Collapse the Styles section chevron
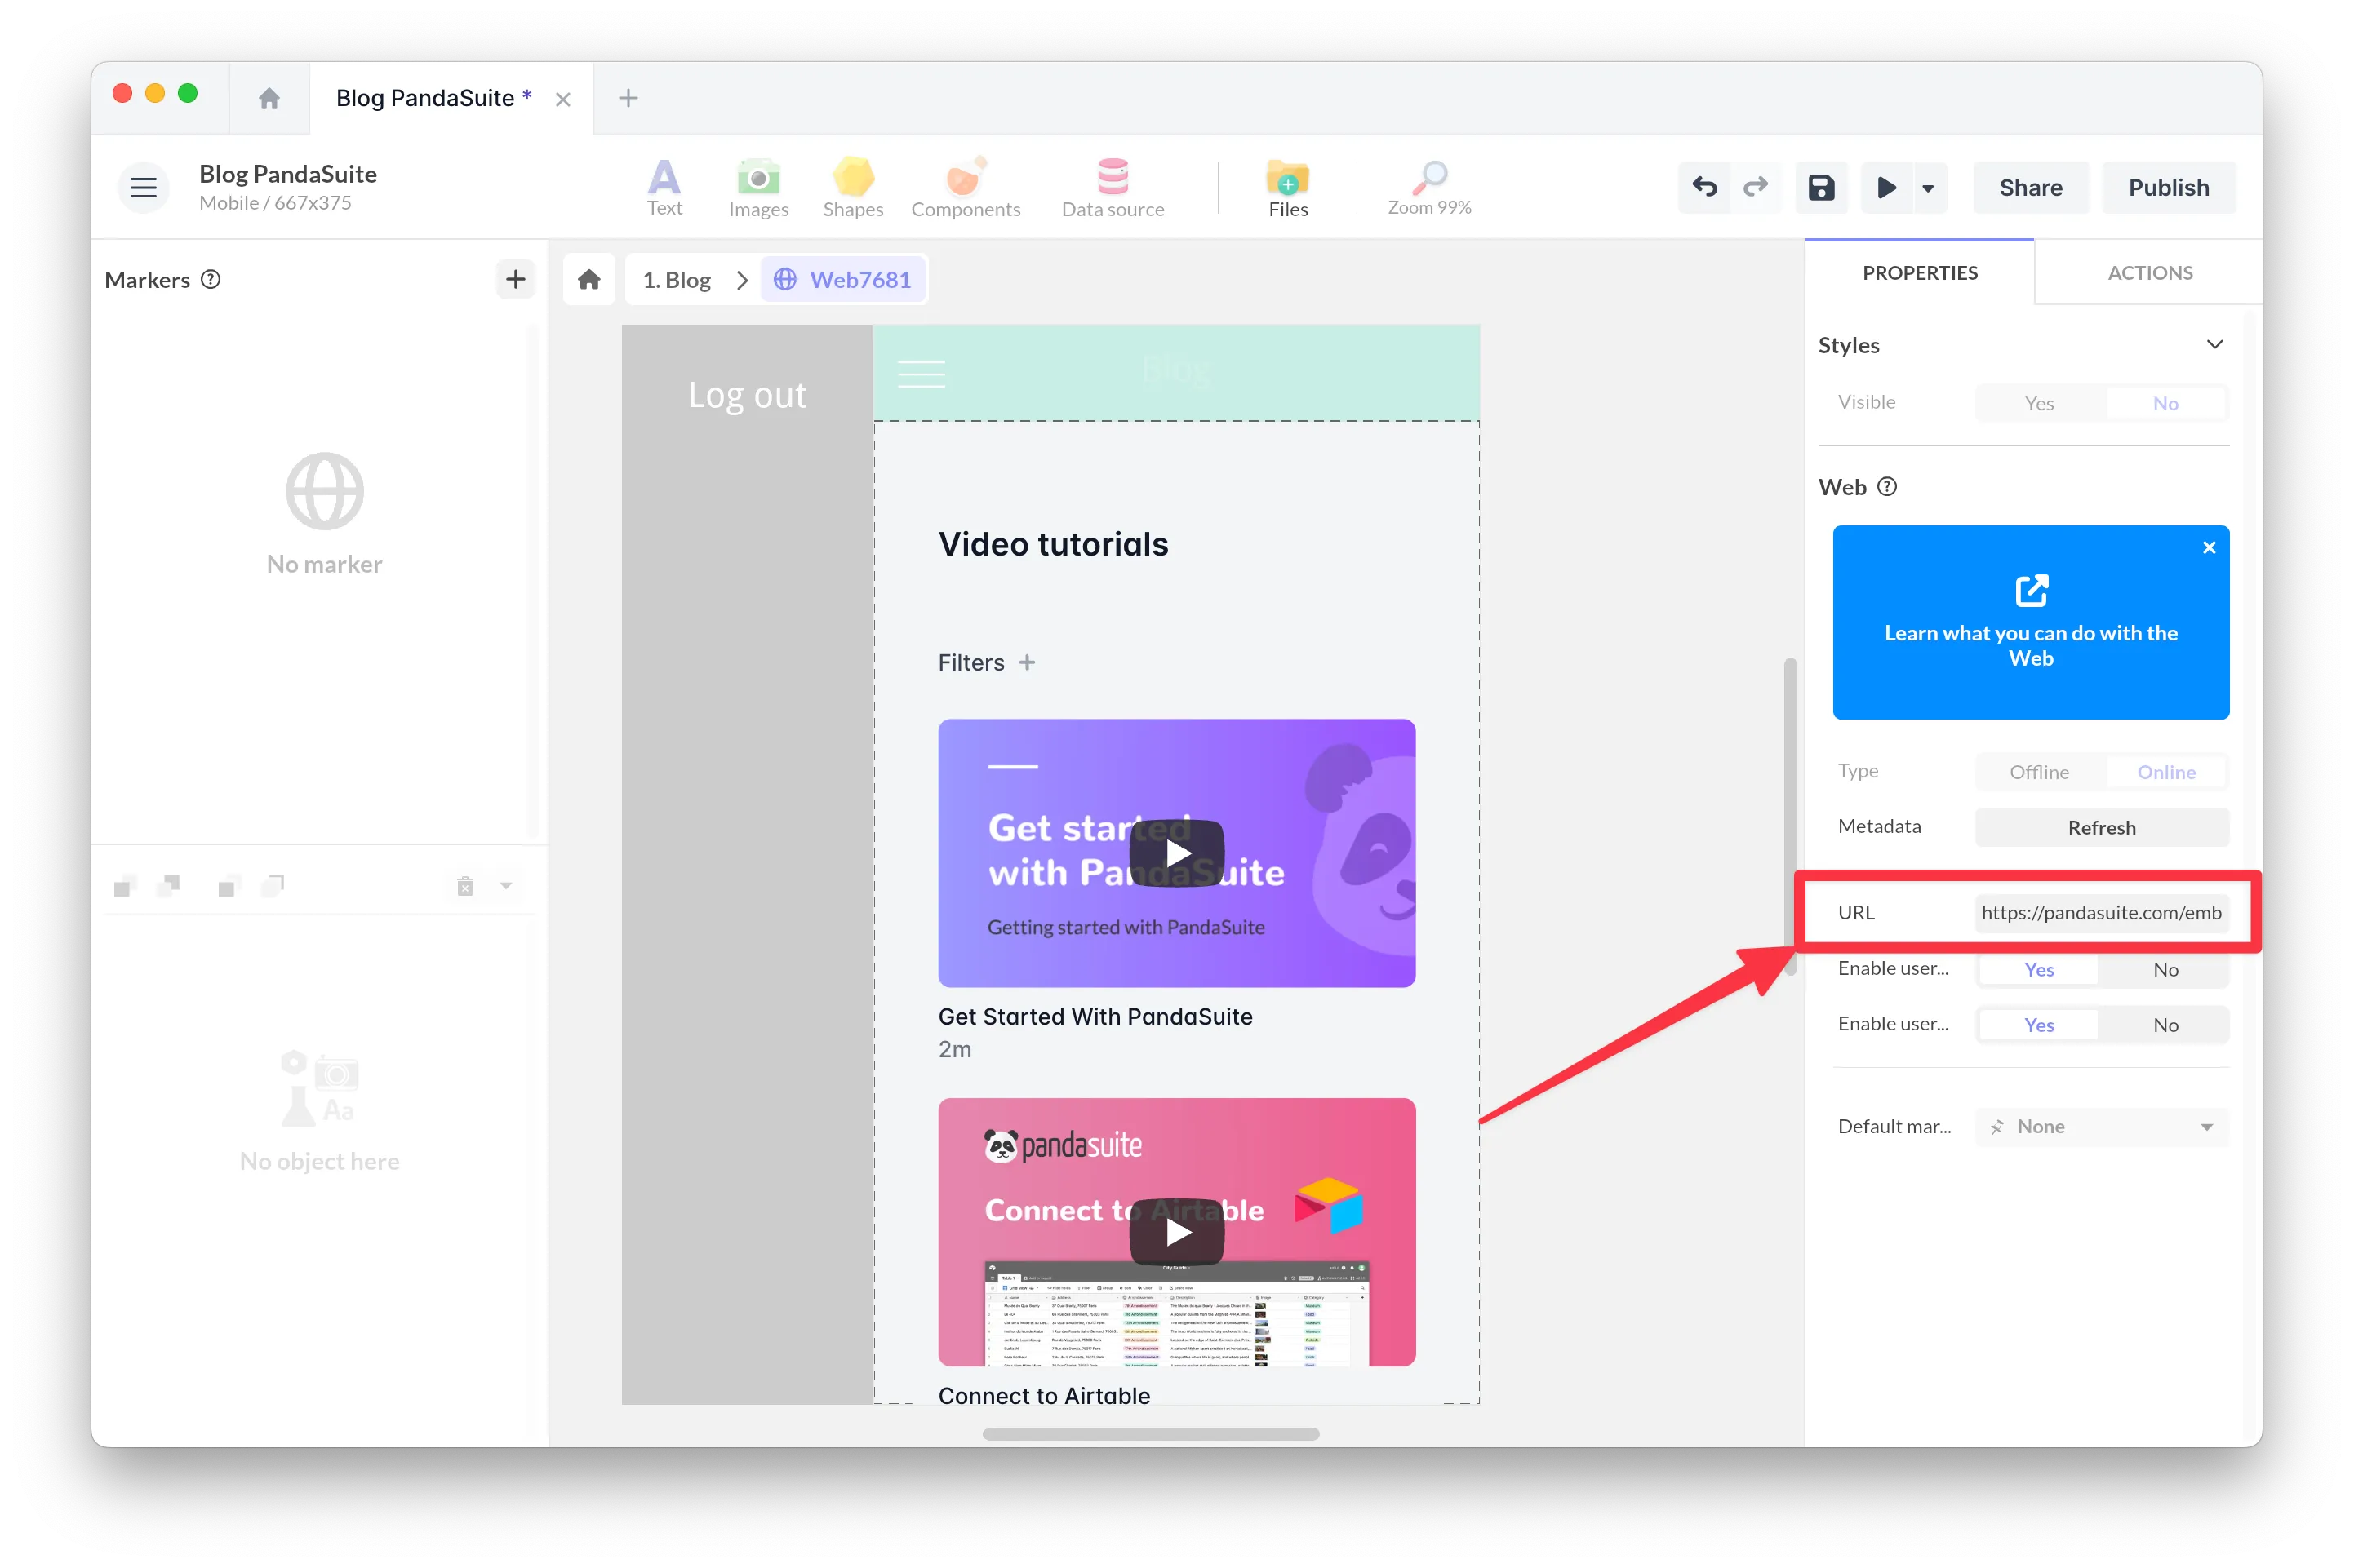The width and height of the screenshot is (2354, 1568). coord(2215,344)
